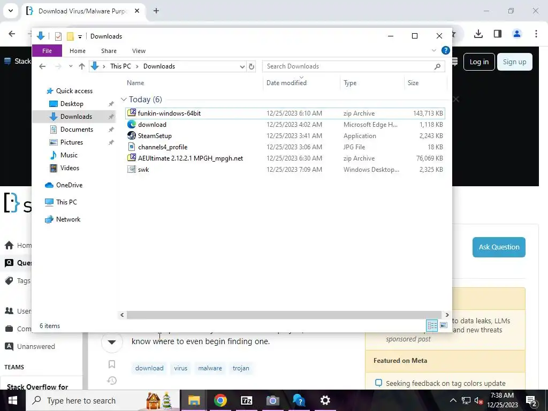Open the trojan tag link
This screenshot has width=548, height=411.
click(241, 368)
